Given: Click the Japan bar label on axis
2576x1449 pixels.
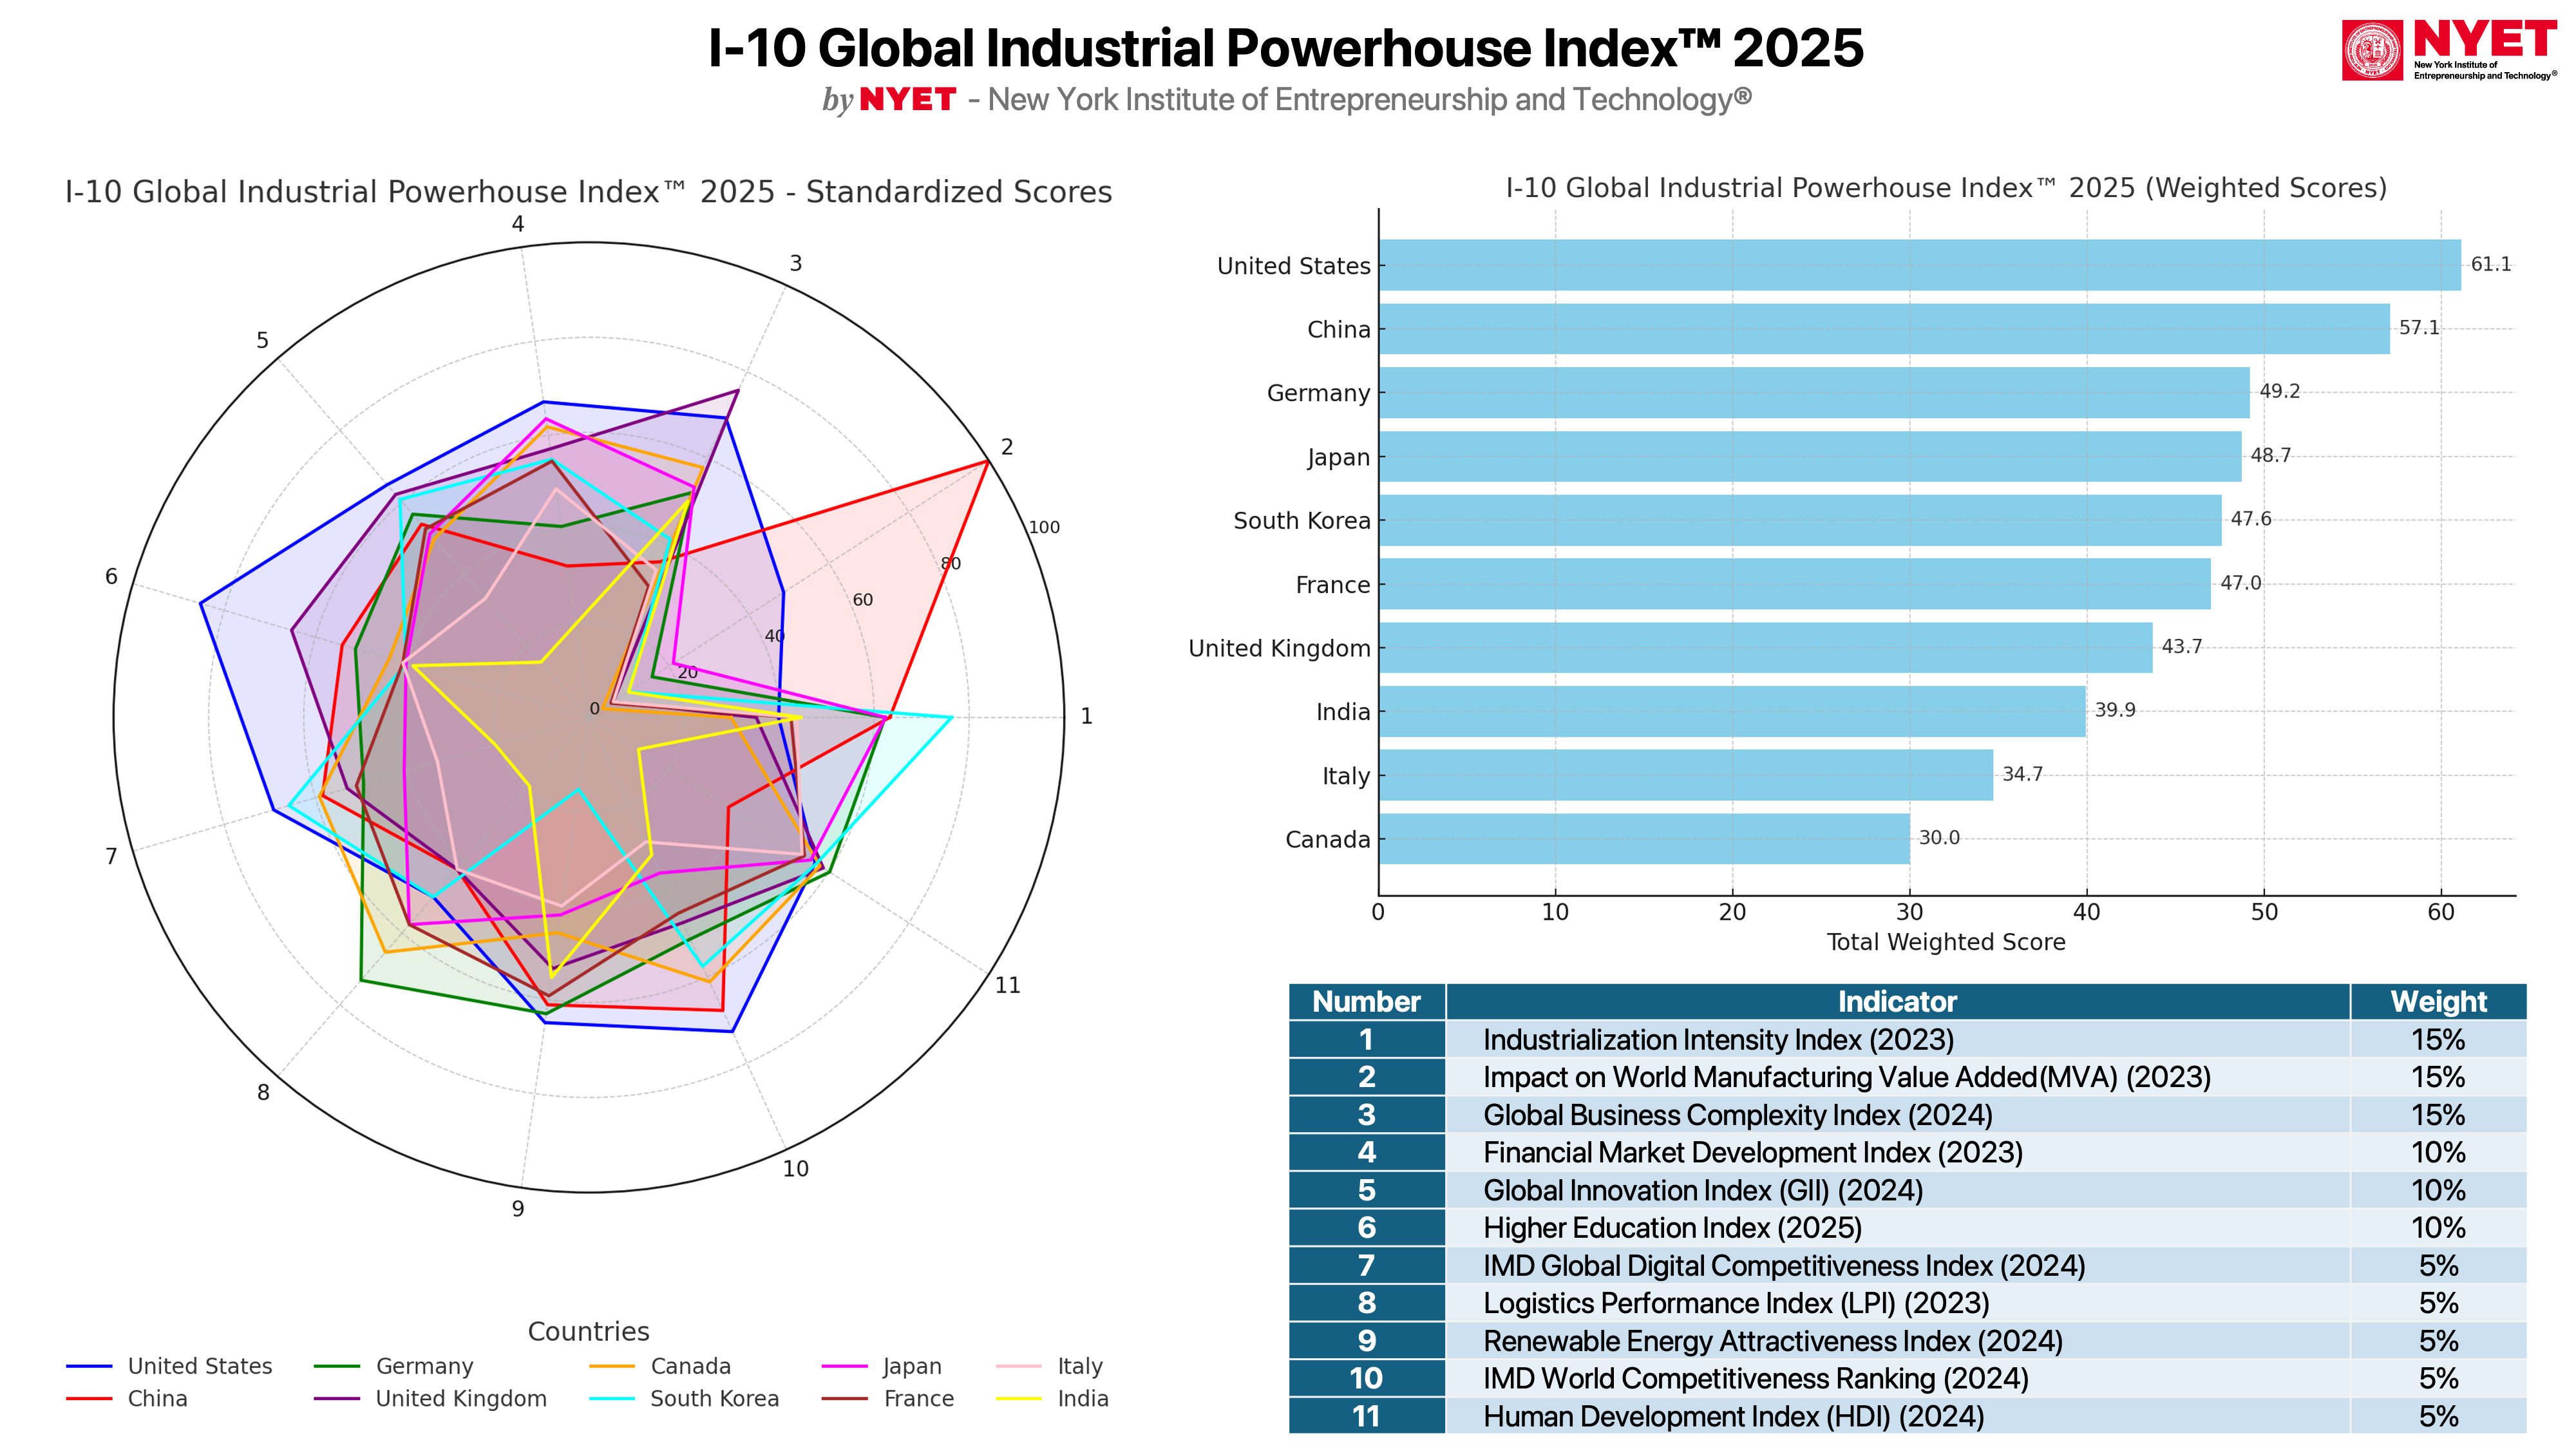Looking at the screenshot, I should point(1337,457).
